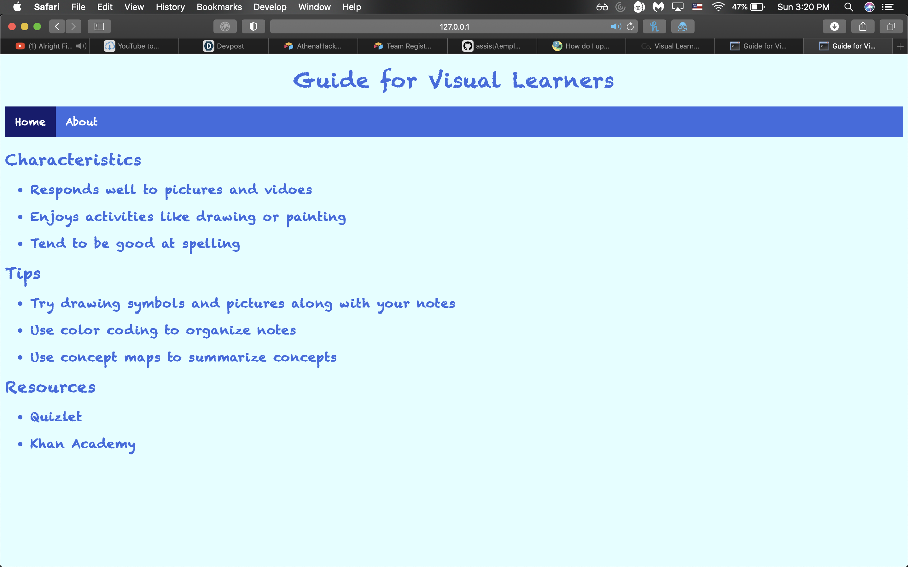Screen dimensions: 908x567
Task: Click the 127.0.0.1 address bar
Action: coord(454,27)
